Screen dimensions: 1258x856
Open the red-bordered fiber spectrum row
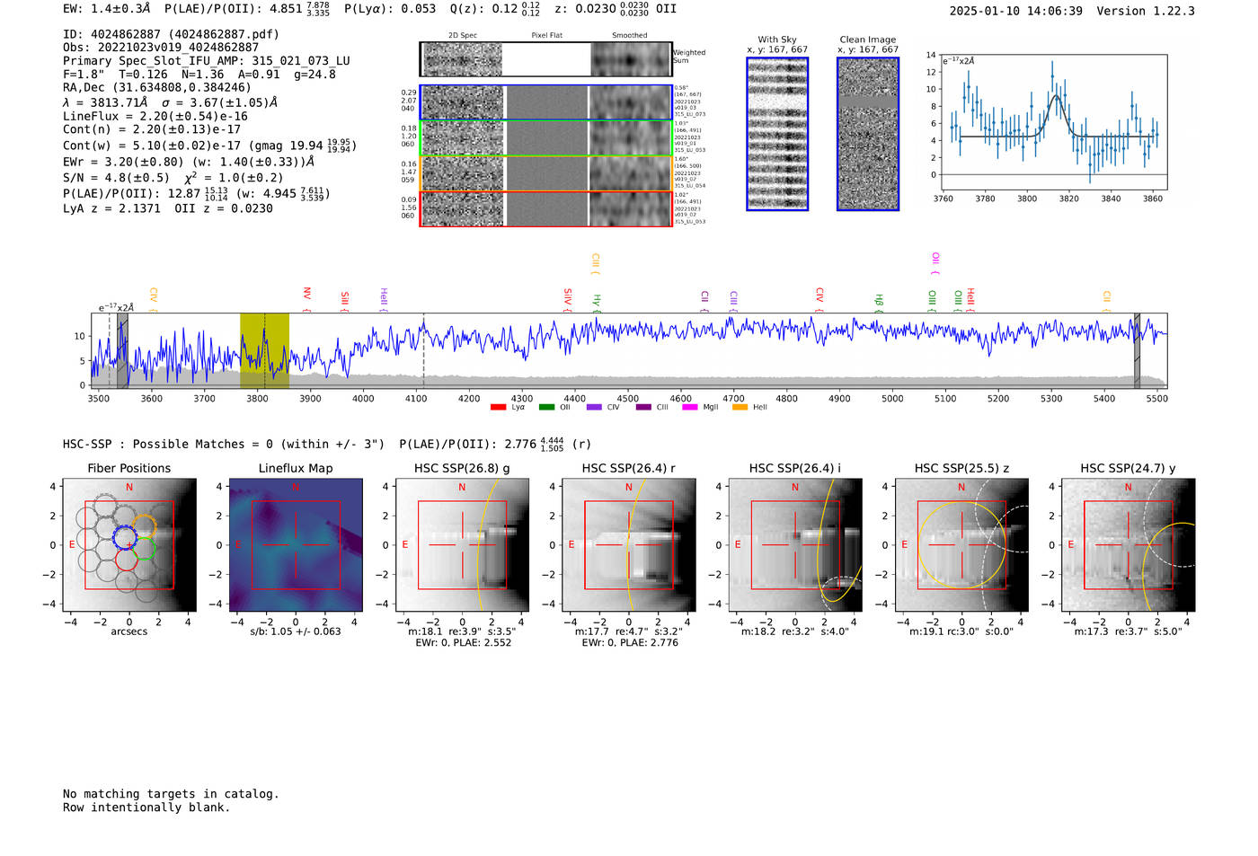tap(545, 208)
